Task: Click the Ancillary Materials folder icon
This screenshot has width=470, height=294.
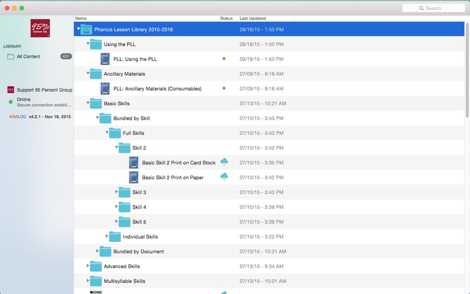Action: point(96,73)
